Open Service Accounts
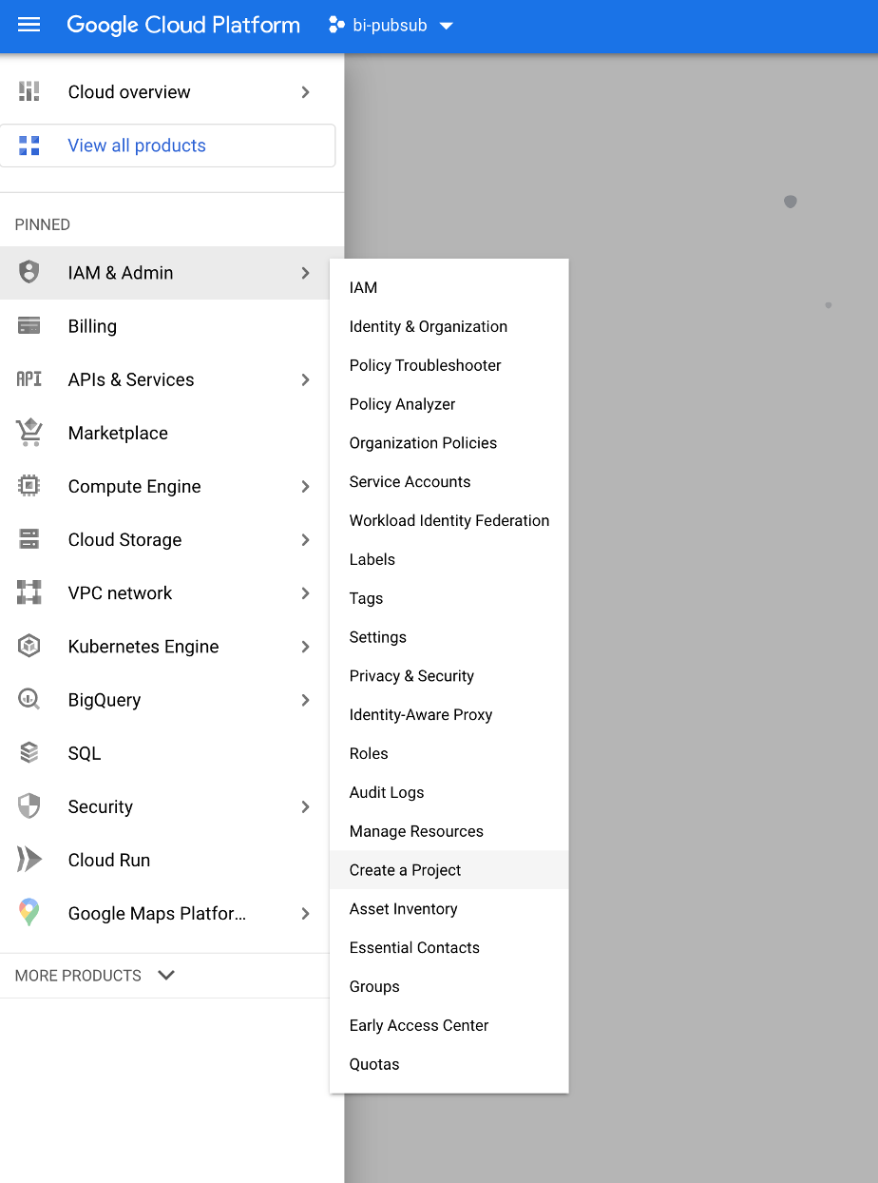Screen dimensions: 878x1183 coord(449,482)
